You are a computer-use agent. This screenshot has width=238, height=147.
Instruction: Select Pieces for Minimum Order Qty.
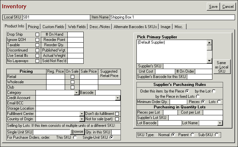[203, 102]
